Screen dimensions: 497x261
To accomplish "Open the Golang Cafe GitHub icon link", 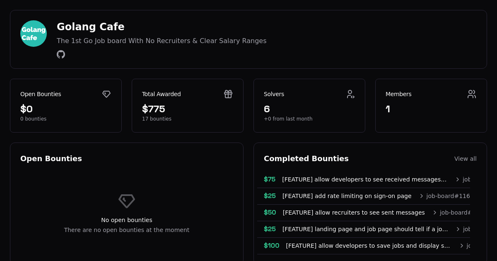I will [61, 54].
